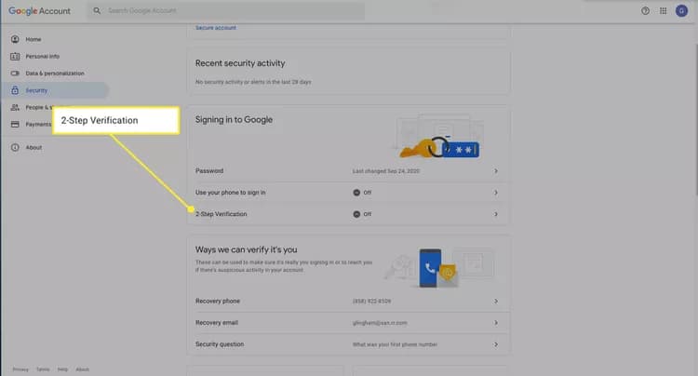Expand Recovery phone chevron
Viewport: 698px width, 376px height.
[496, 302]
